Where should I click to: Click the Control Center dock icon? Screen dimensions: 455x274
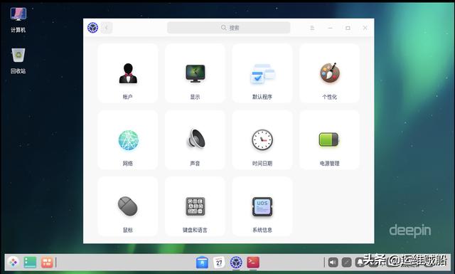(x=236, y=263)
